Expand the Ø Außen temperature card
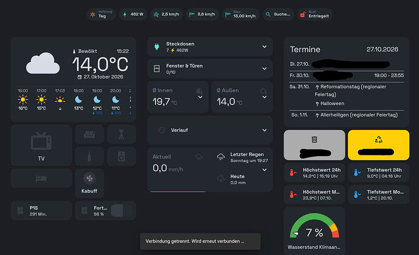 click(x=264, y=97)
